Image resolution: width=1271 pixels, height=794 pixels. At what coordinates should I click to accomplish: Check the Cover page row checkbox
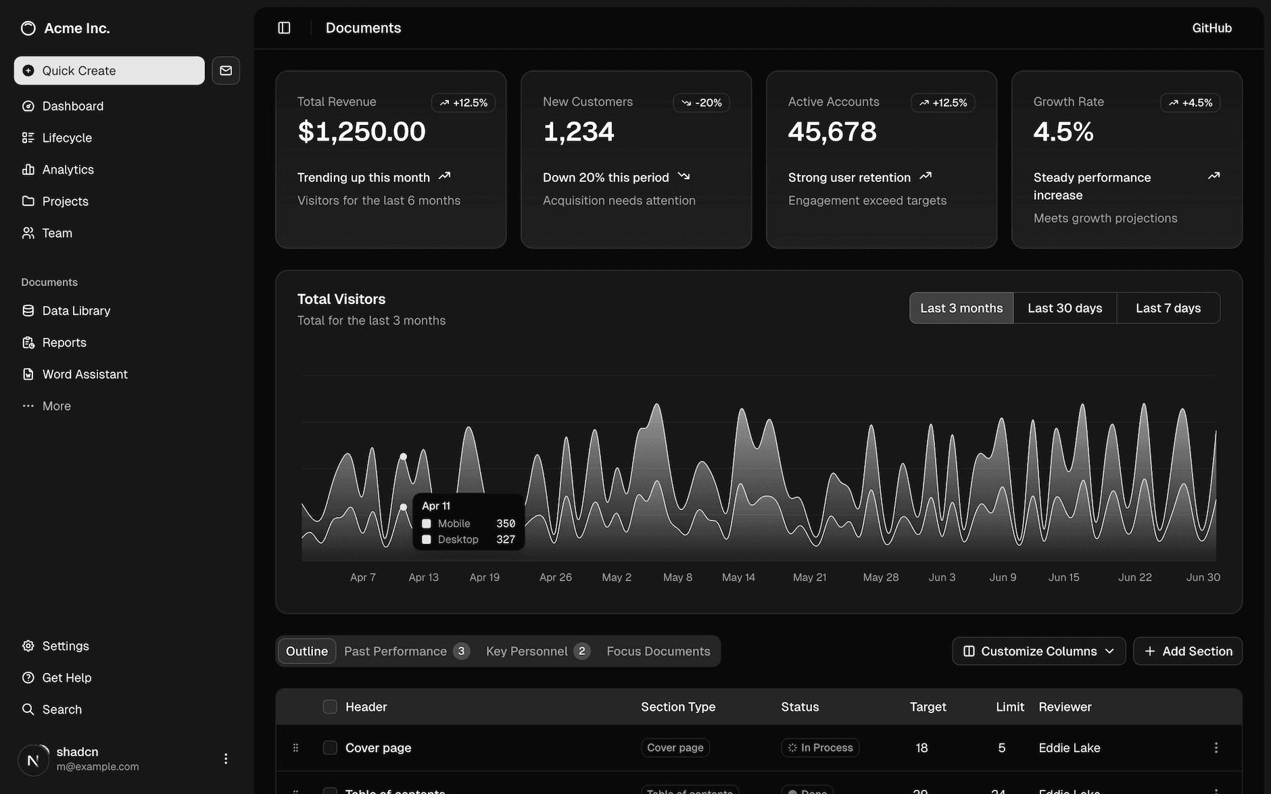[330, 747]
